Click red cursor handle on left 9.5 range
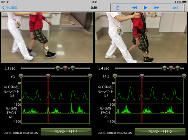This screenshot has height=140, width=188. [48, 76]
